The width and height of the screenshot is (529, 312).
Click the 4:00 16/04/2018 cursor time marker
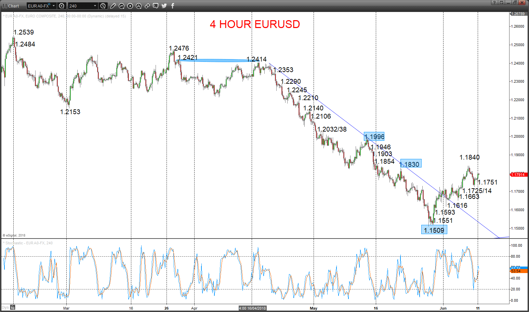[x=252, y=308]
